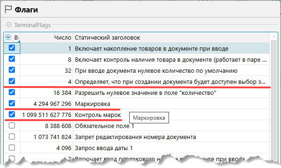Uncheck the flag 4 выбор при создании документа

[x=12, y=81]
